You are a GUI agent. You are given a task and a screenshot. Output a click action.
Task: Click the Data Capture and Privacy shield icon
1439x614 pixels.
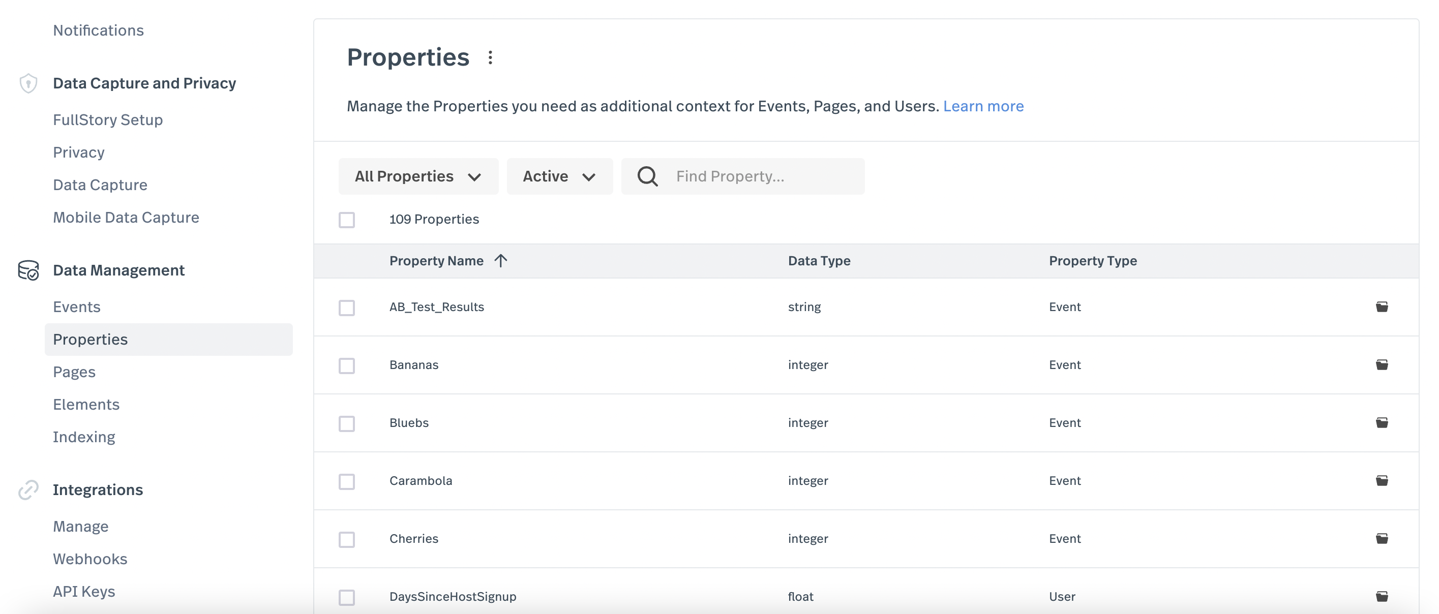tap(28, 83)
